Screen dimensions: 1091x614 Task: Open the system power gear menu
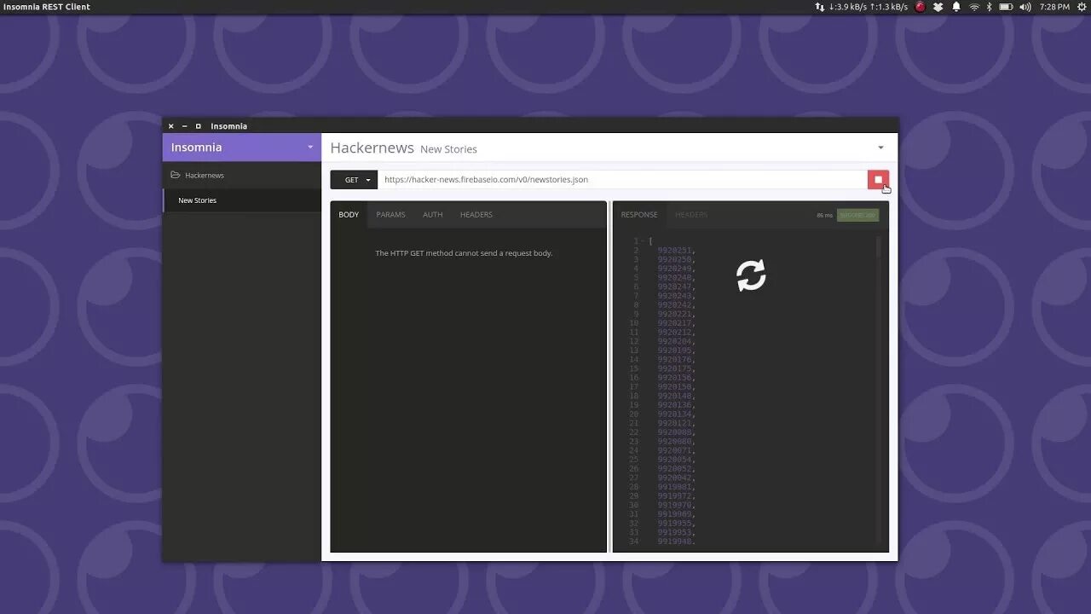pos(1082,7)
